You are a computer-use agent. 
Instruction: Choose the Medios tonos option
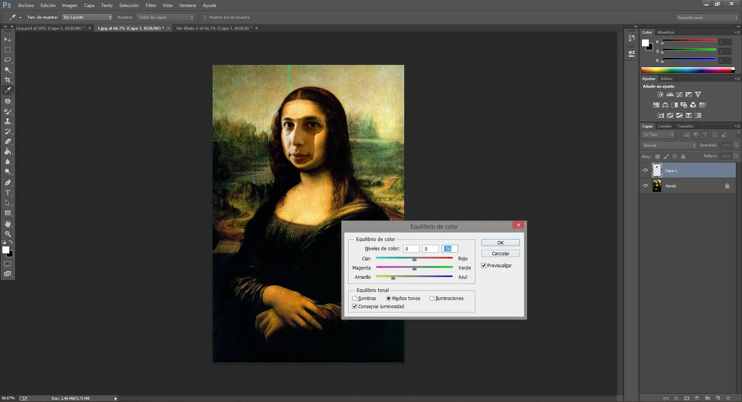click(x=389, y=299)
